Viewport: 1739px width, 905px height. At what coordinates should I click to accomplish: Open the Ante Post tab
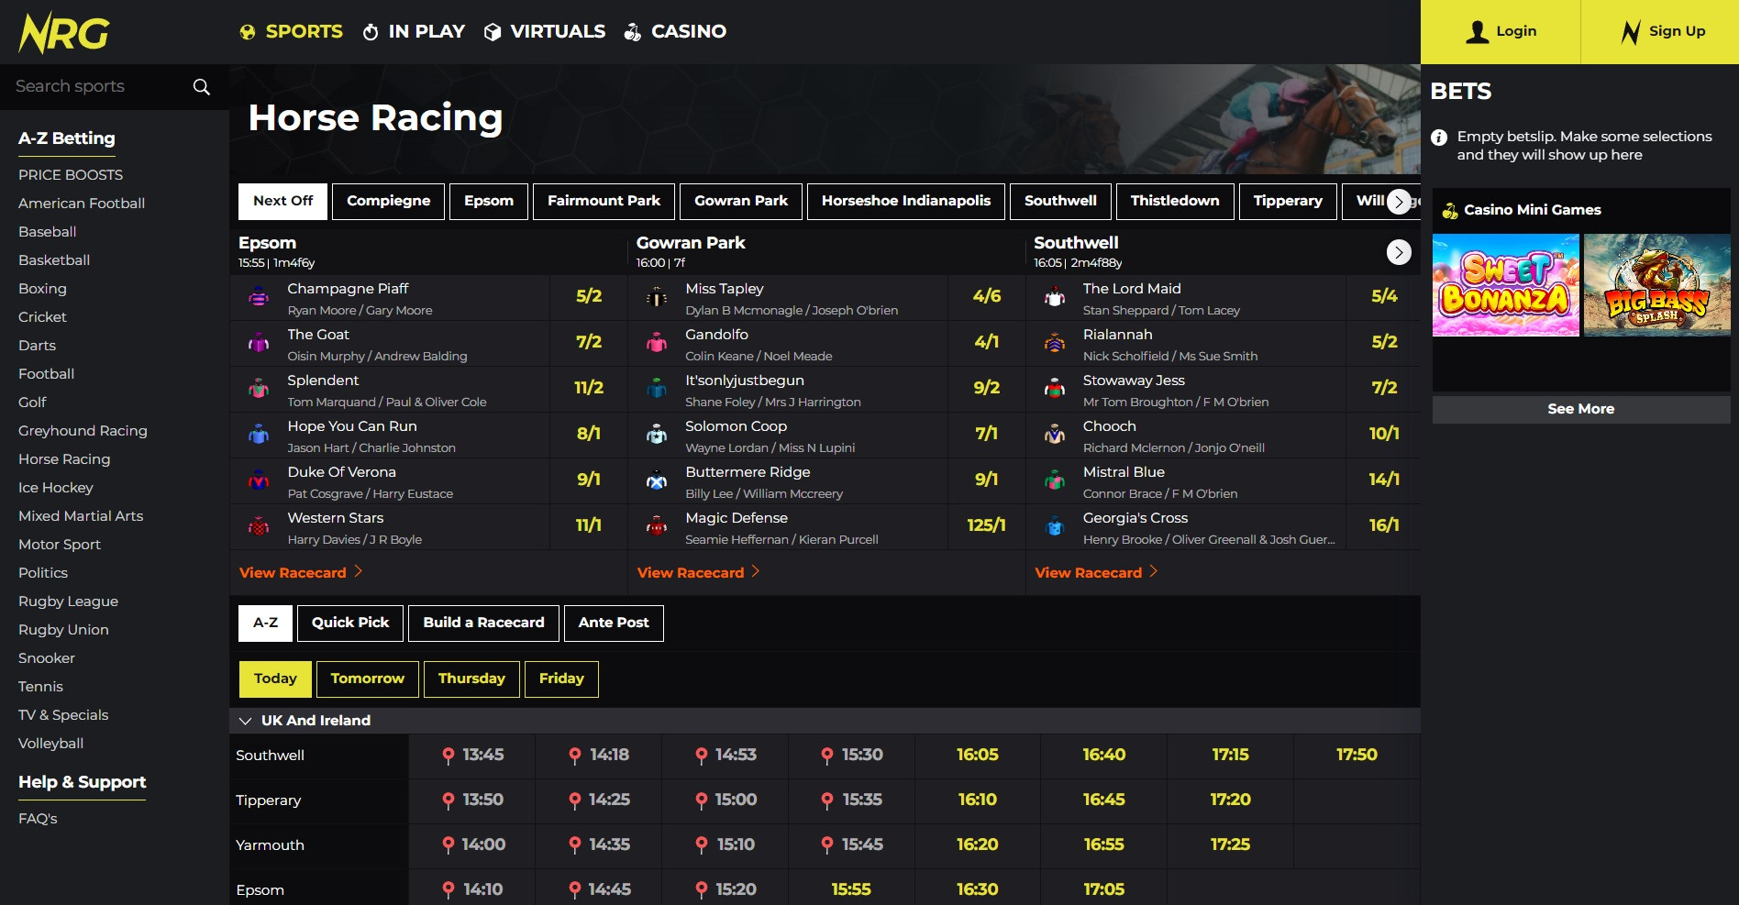(614, 623)
